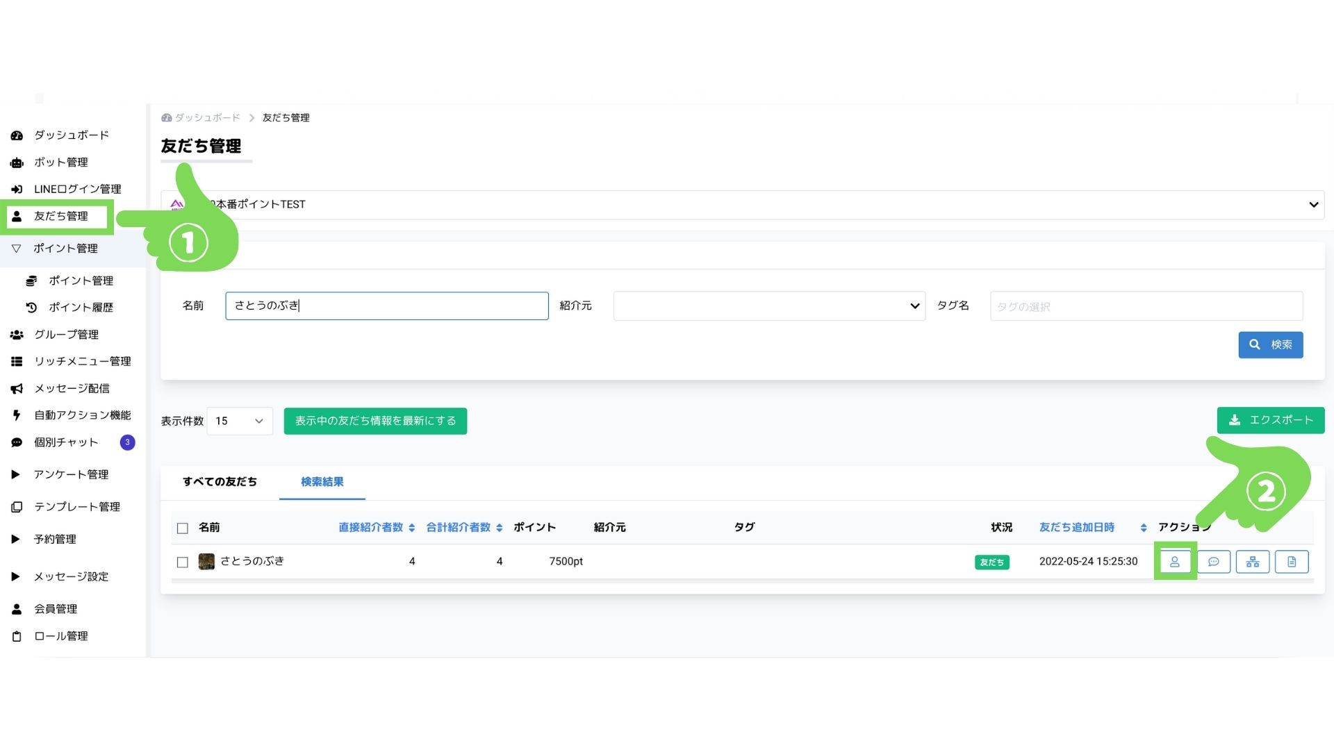This screenshot has width=1334, height=750.
Task: Open the 表示件数 count dropdown showing 15
Action: (239, 421)
